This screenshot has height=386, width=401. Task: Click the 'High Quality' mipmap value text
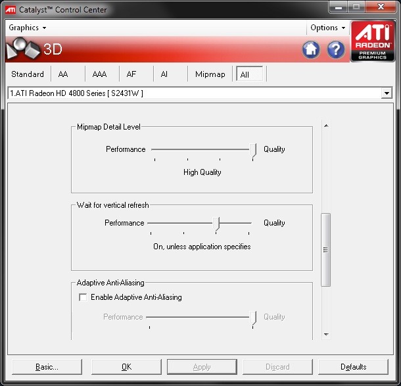pyautogui.click(x=202, y=172)
